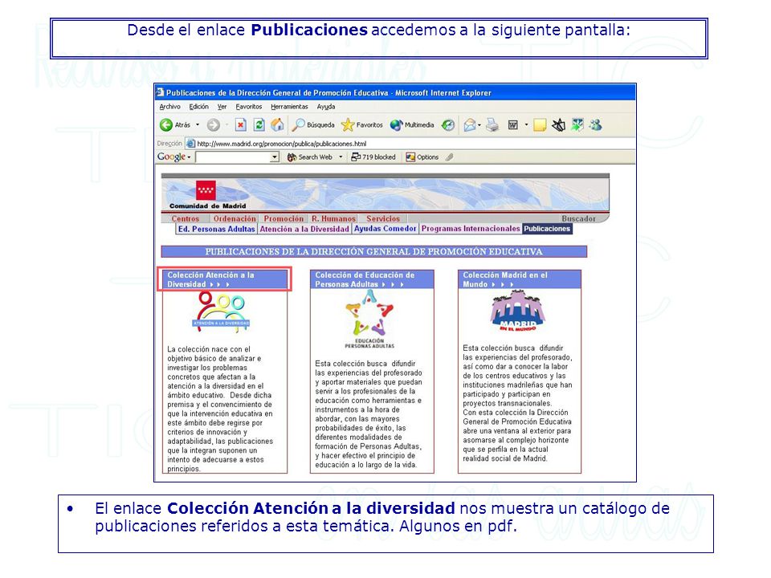
Task: Open Búsqueda search icon
Action: point(298,125)
